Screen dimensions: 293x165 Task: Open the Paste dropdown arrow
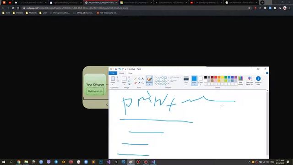pos(113,84)
